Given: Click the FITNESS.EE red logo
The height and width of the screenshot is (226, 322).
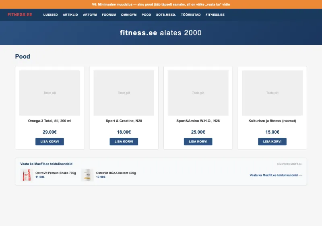Looking at the screenshot, I should [x=20, y=14].
